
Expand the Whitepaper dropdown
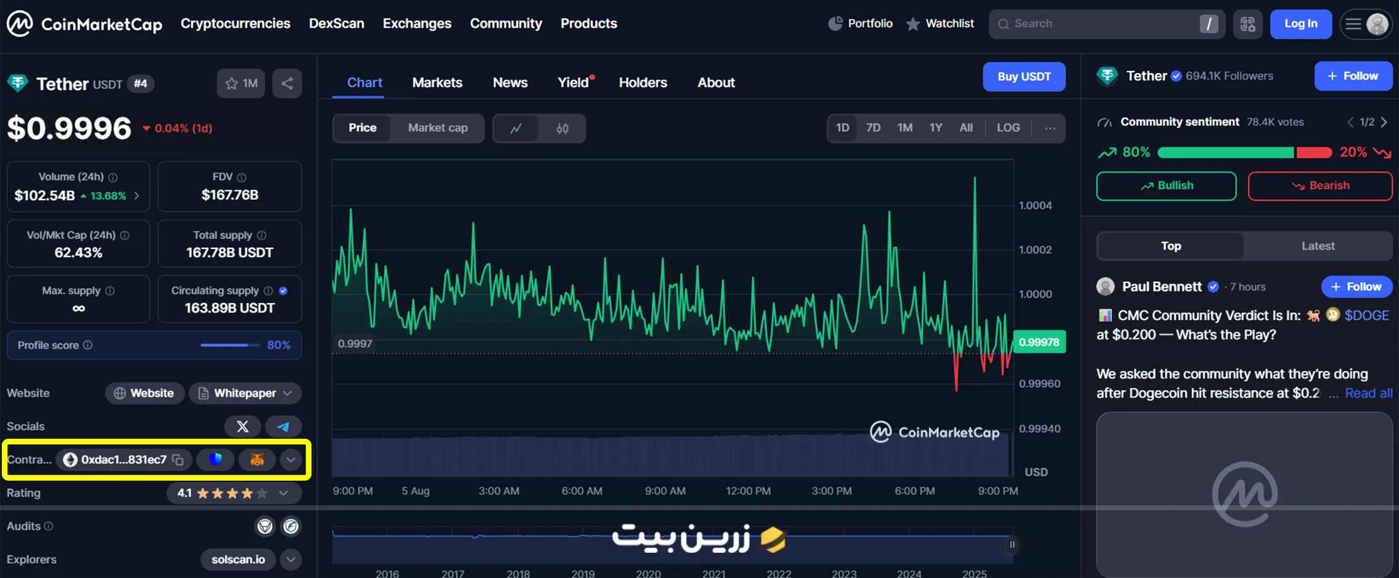pos(245,393)
